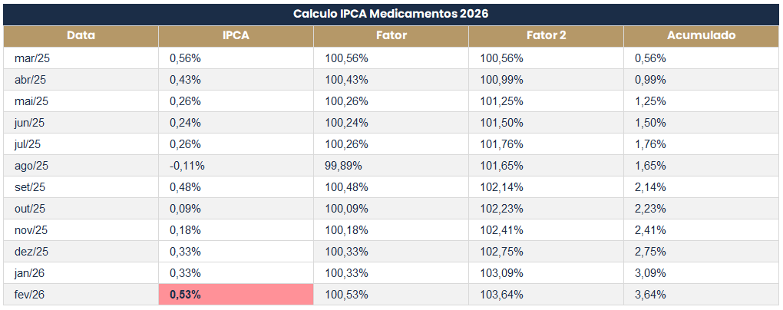Select the 'IPCA' column header

(236, 35)
